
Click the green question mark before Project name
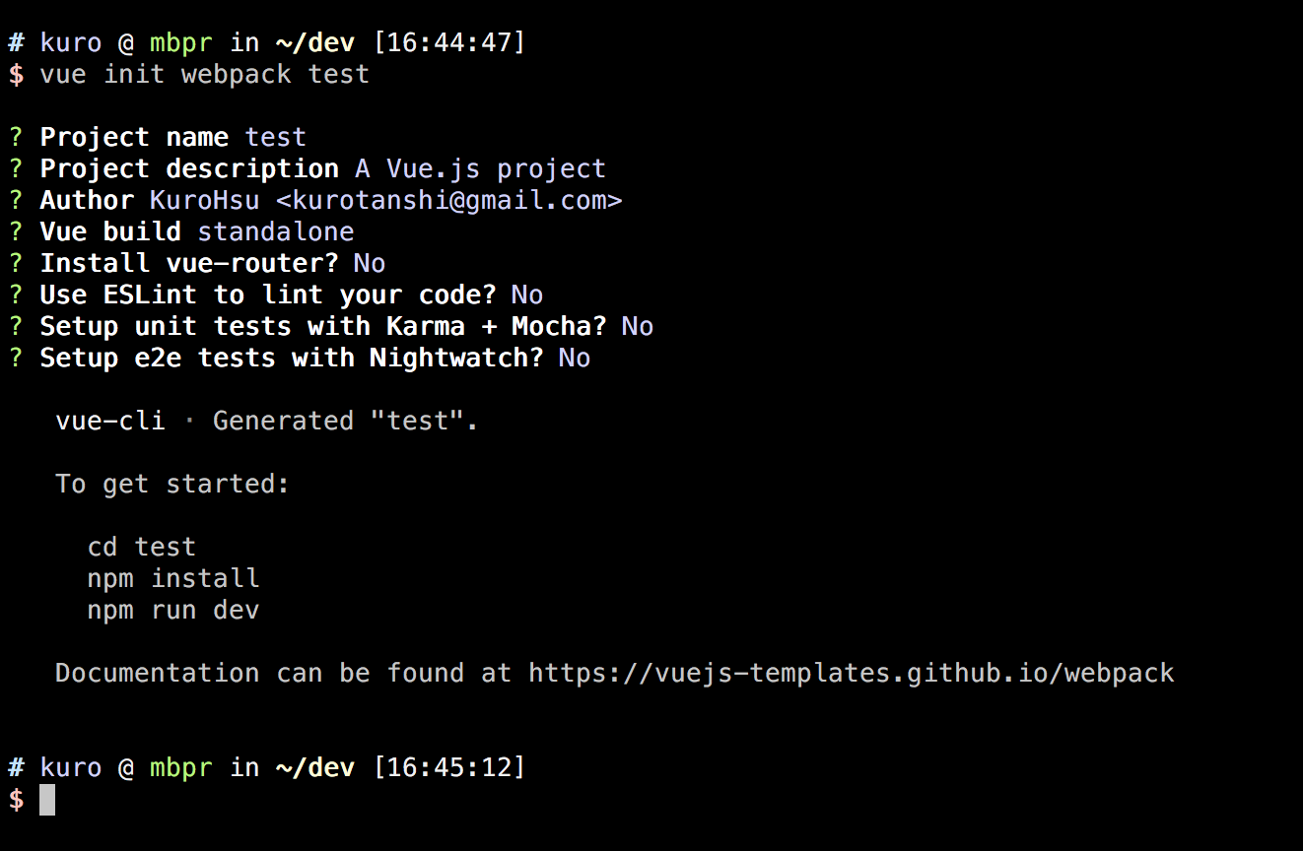16,138
